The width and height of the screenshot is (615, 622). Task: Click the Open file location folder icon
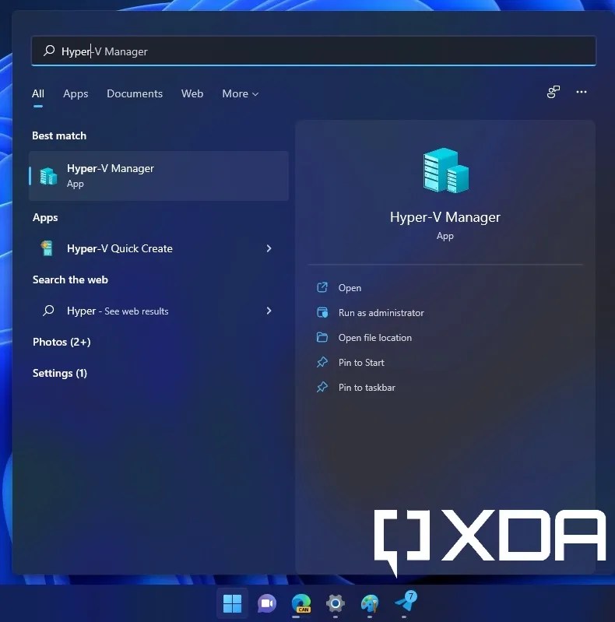[322, 338]
